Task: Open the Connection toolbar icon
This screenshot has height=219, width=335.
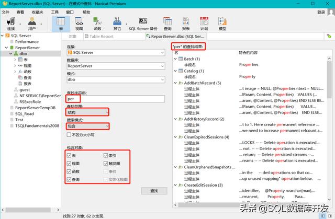Action: click(x=11, y=24)
